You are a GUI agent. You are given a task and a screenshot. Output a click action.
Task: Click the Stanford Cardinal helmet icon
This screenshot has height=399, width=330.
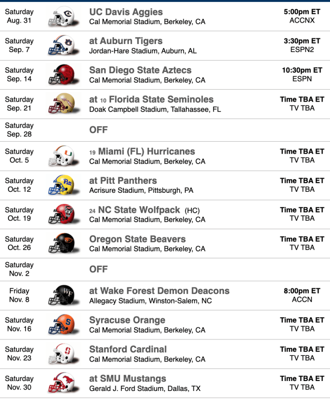point(63,354)
